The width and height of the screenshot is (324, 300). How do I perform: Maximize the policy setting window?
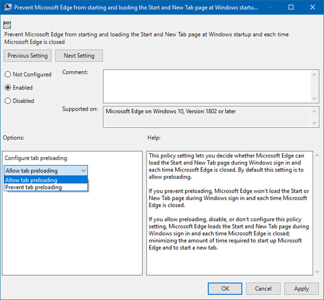[290, 8]
